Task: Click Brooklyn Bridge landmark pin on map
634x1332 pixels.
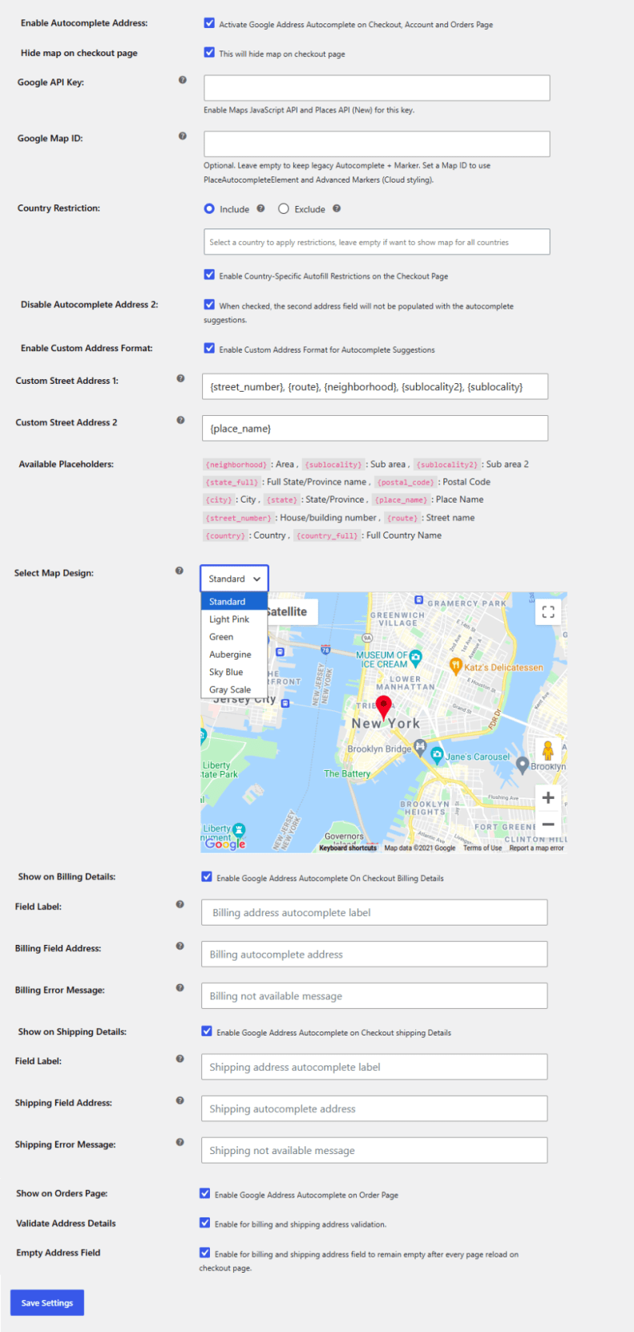Action: pyautogui.click(x=420, y=749)
